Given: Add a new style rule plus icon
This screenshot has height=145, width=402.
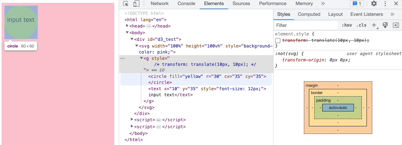Looking at the screenshot, I should pyautogui.click(x=374, y=25).
